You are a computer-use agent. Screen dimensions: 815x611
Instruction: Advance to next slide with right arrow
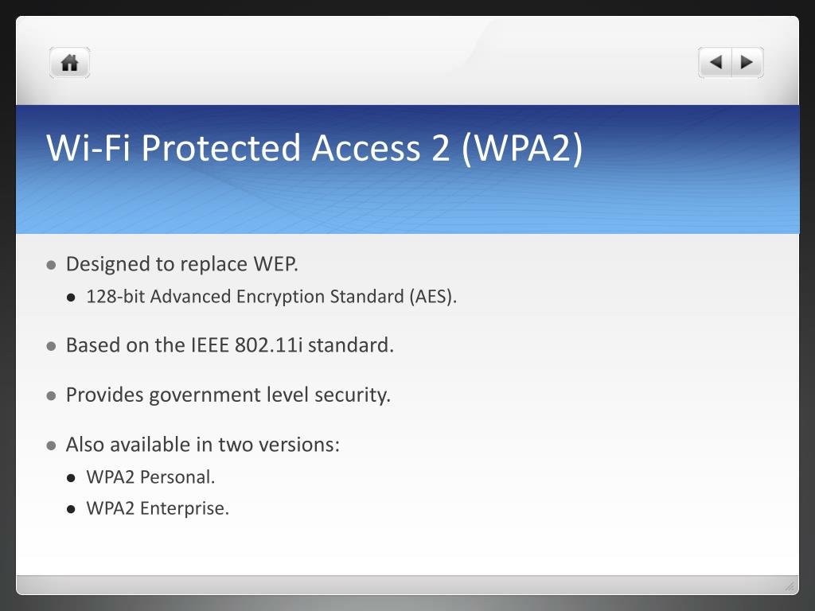click(747, 62)
